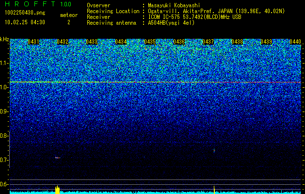Screen dimensions: 305x194
Task: Click the 0.7 frequency axis label
Action: (4, 160)
